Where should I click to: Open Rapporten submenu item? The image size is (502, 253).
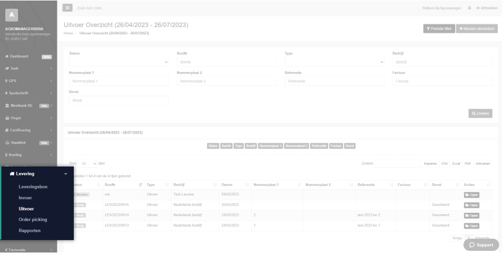pos(30,230)
